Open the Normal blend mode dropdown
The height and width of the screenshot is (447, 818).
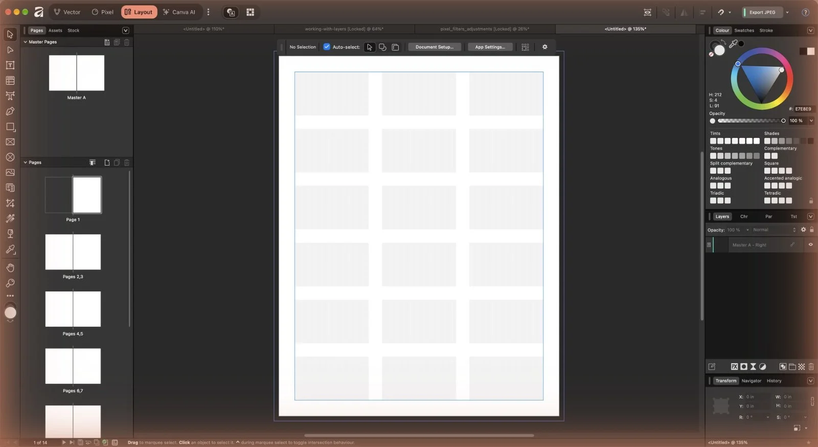[774, 230]
